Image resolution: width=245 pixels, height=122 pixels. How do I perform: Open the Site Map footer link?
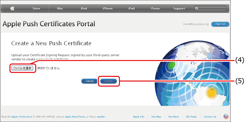[x=156, y=117]
